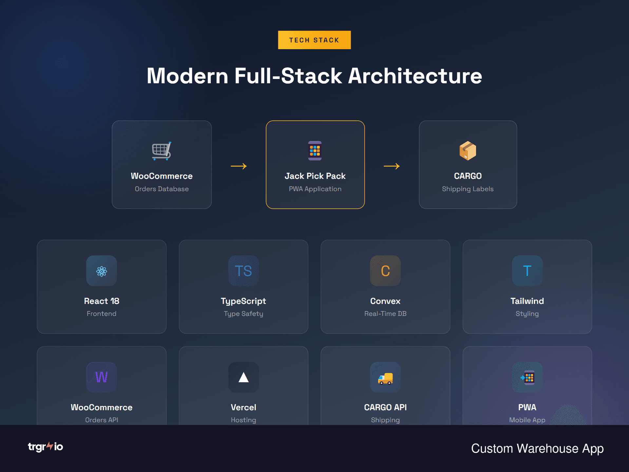
Task: Click the Orders API label
Action: [x=102, y=420]
